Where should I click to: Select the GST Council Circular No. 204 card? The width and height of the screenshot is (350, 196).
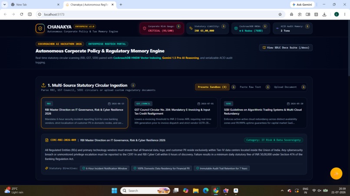tap(174, 113)
